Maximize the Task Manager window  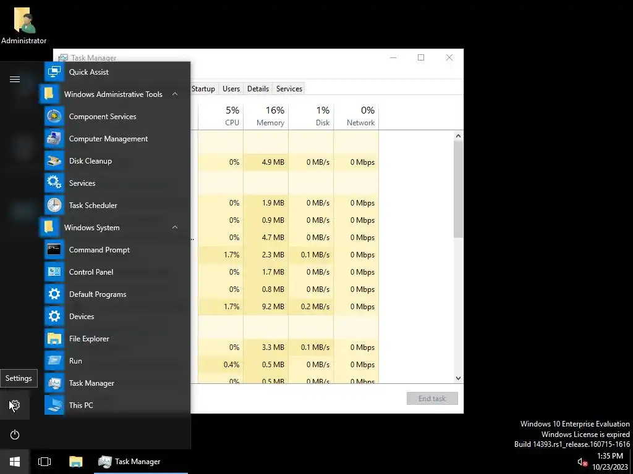(420, 57)
